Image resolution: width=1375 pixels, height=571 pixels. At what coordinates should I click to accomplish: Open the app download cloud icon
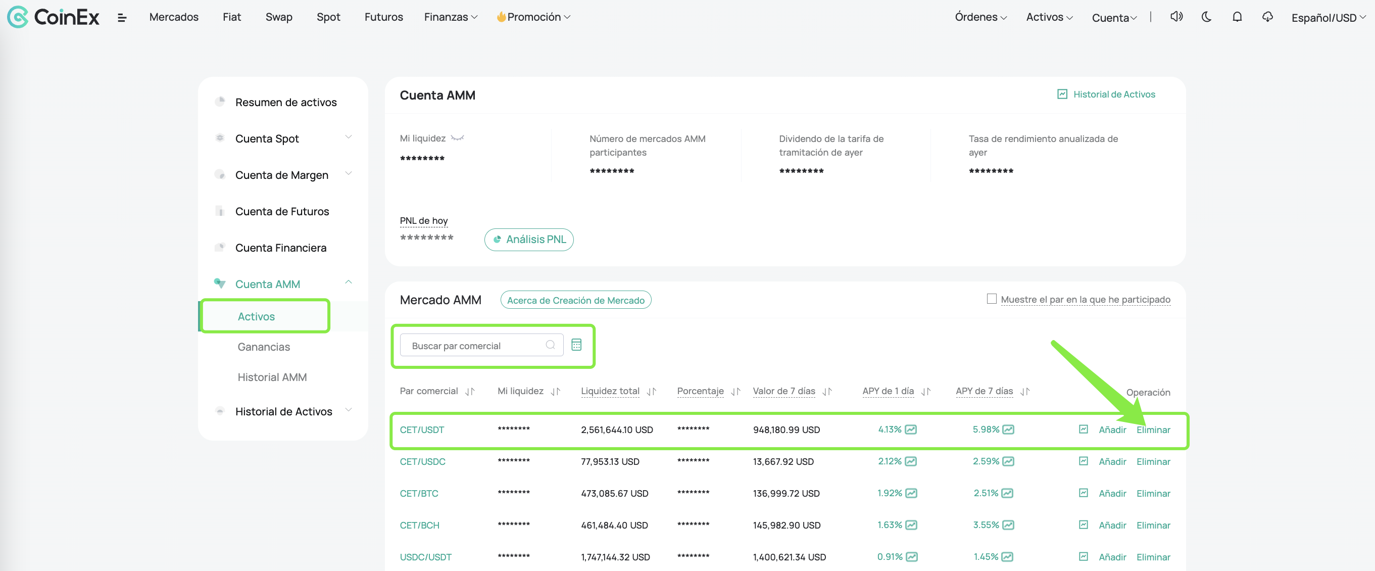click(1267, 17)
